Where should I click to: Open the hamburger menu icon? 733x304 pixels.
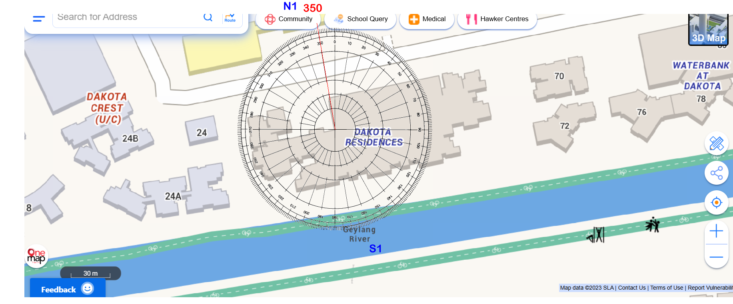tap(39, 19)
